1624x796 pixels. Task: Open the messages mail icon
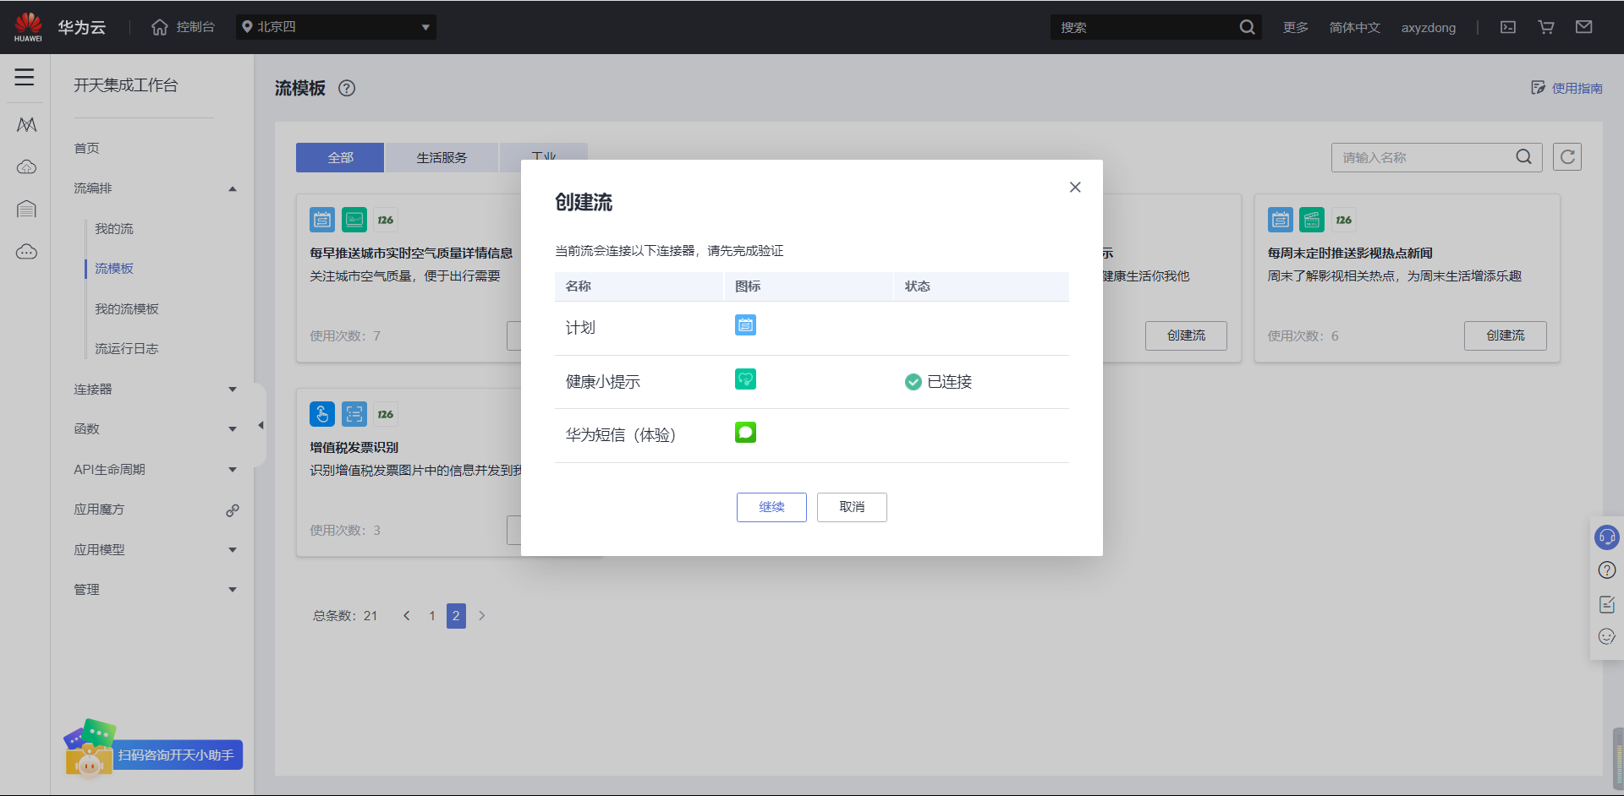pyautogui.click(x=1584, y=27)
